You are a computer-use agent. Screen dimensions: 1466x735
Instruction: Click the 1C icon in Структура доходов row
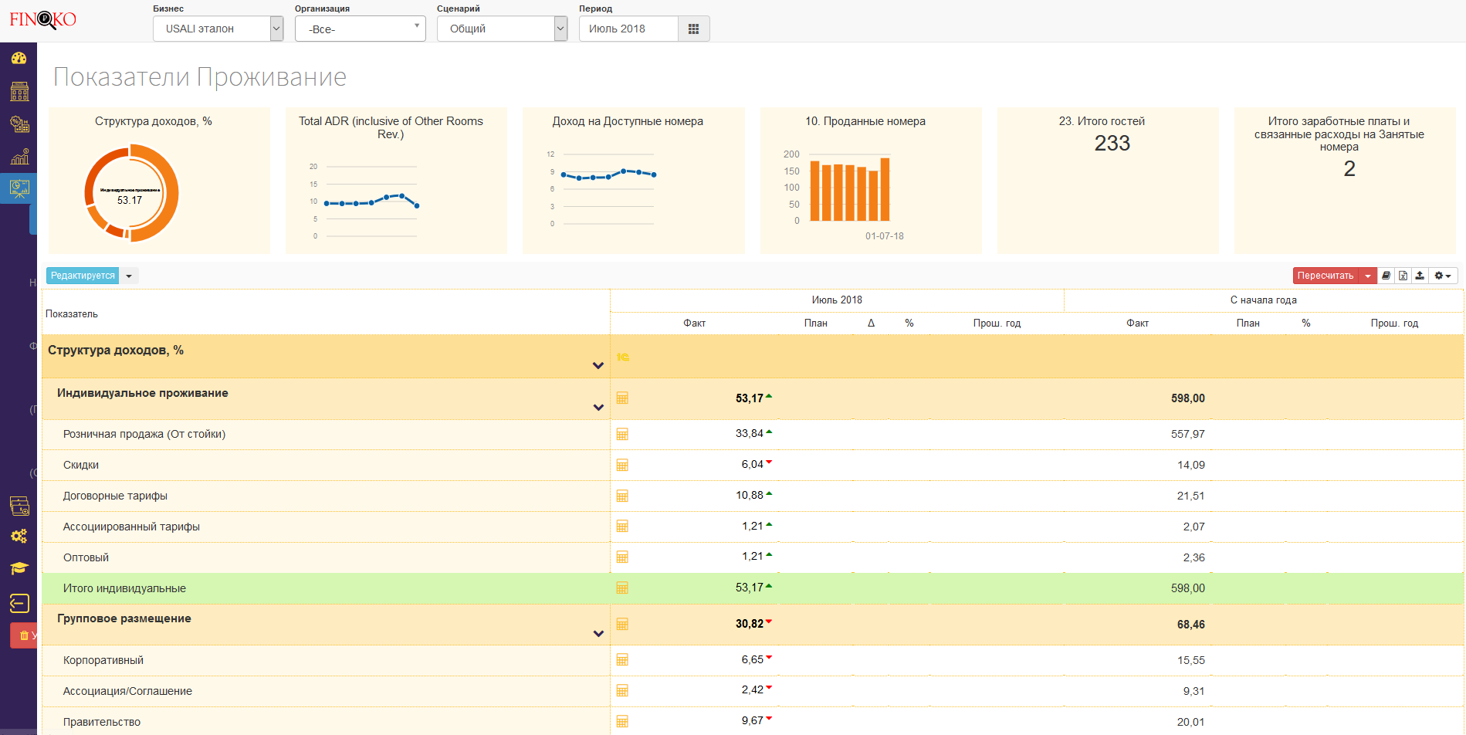(x=623, y=357)
